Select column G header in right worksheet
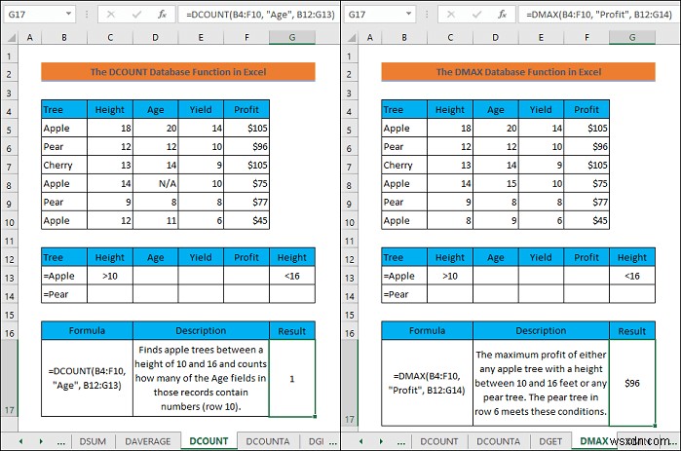 (x=632, y=38)
